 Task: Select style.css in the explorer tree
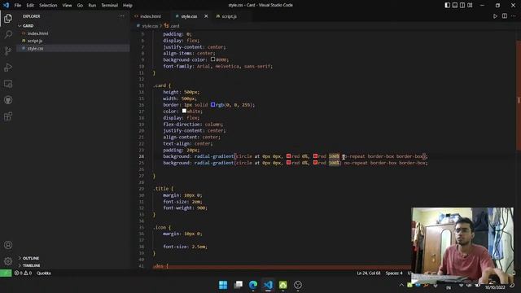pyautogui.click(x=35, y=49)
